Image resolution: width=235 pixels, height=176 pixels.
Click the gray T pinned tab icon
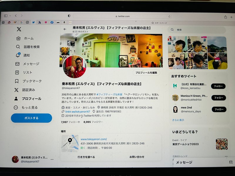(3, 23)
